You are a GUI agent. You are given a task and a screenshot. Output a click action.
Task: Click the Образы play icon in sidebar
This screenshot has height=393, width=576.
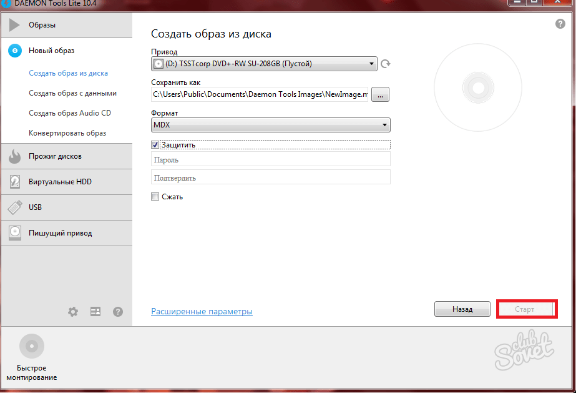point(15,25)
